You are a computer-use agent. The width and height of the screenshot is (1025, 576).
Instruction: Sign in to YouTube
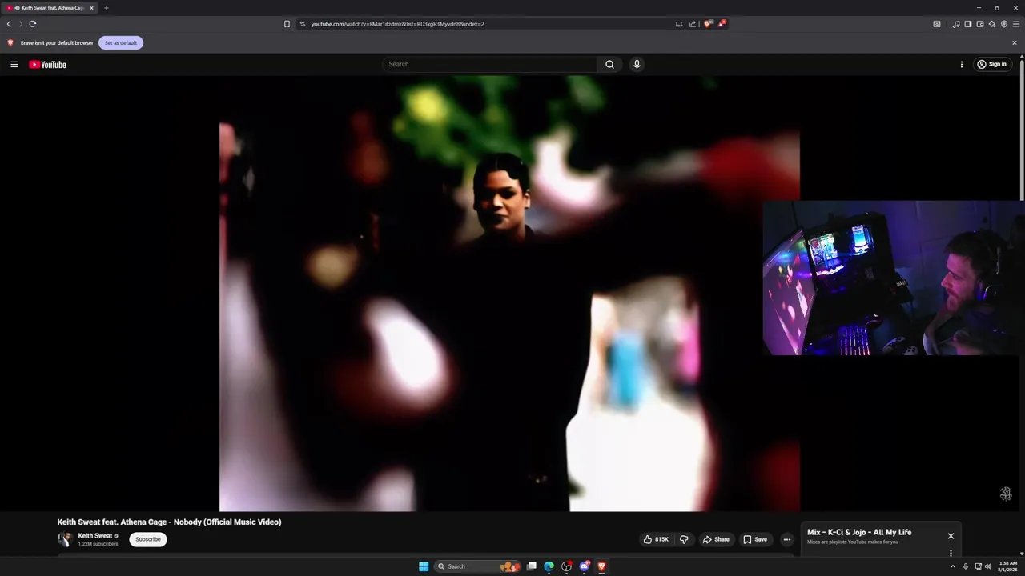point(991,64)
